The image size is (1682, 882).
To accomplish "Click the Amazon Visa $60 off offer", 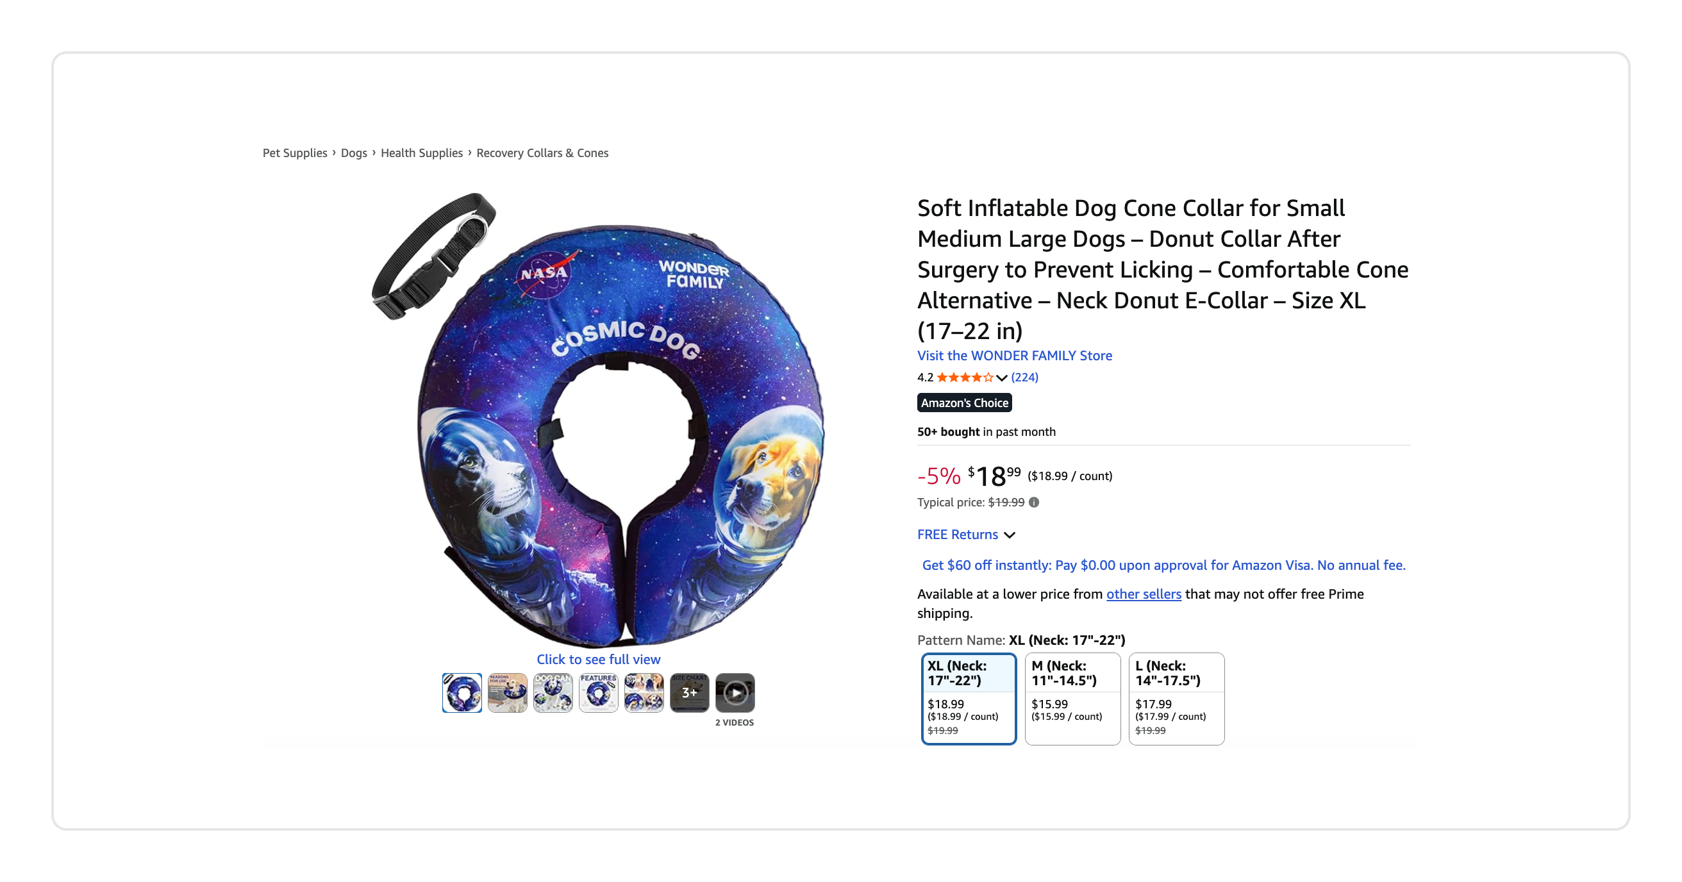I will point(1163,565).
